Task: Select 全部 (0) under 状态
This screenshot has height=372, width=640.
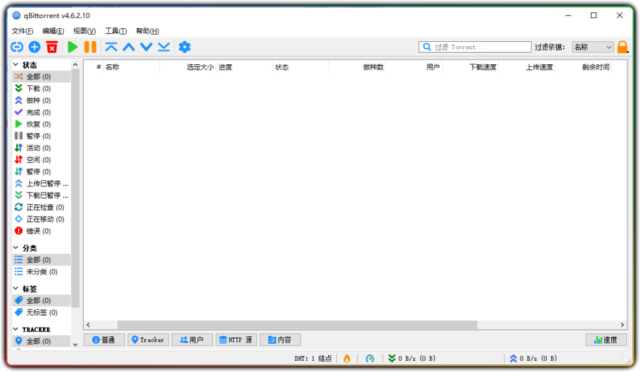Action: pos(41,77)
